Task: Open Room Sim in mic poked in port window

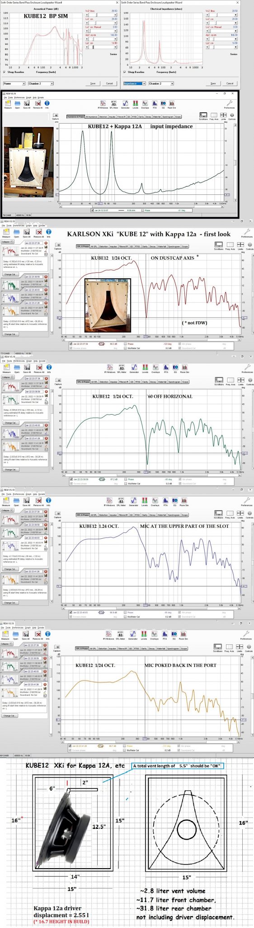Action: (x=183, y=635)
